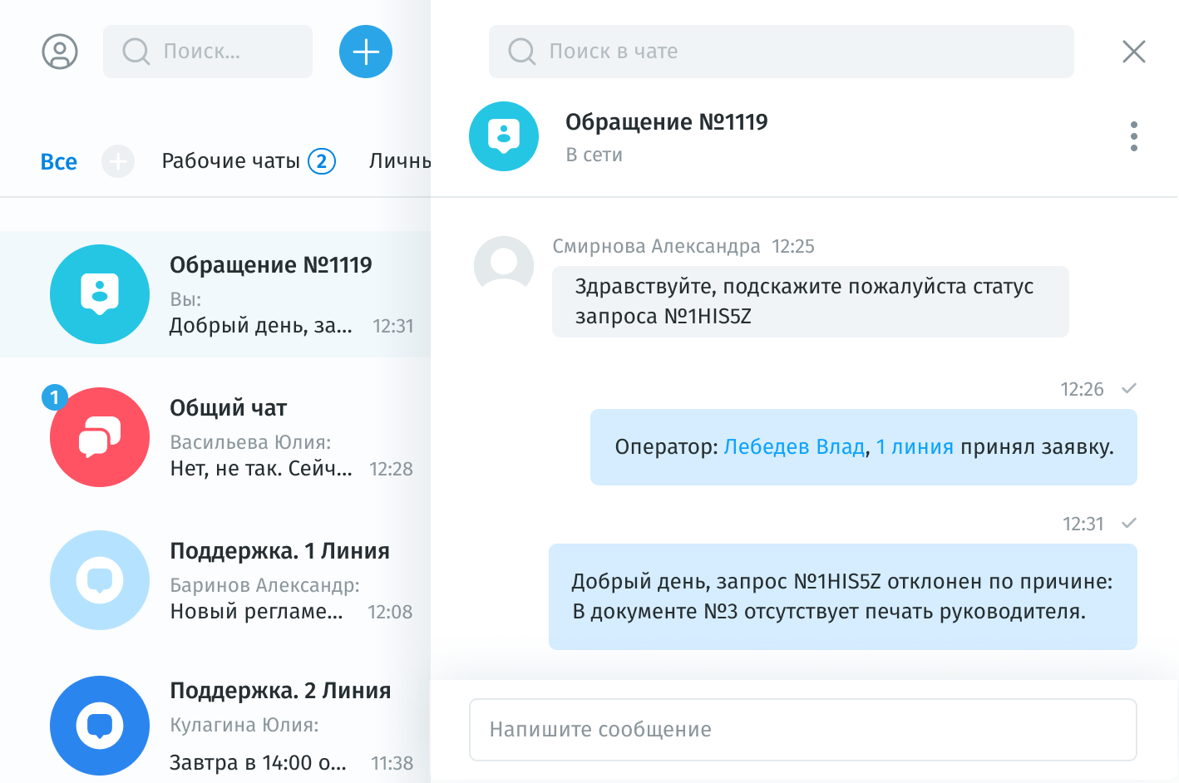Click the red Общий чат avatar
This screenshot has width=1179, height=783.
click(x=100, y=437)
